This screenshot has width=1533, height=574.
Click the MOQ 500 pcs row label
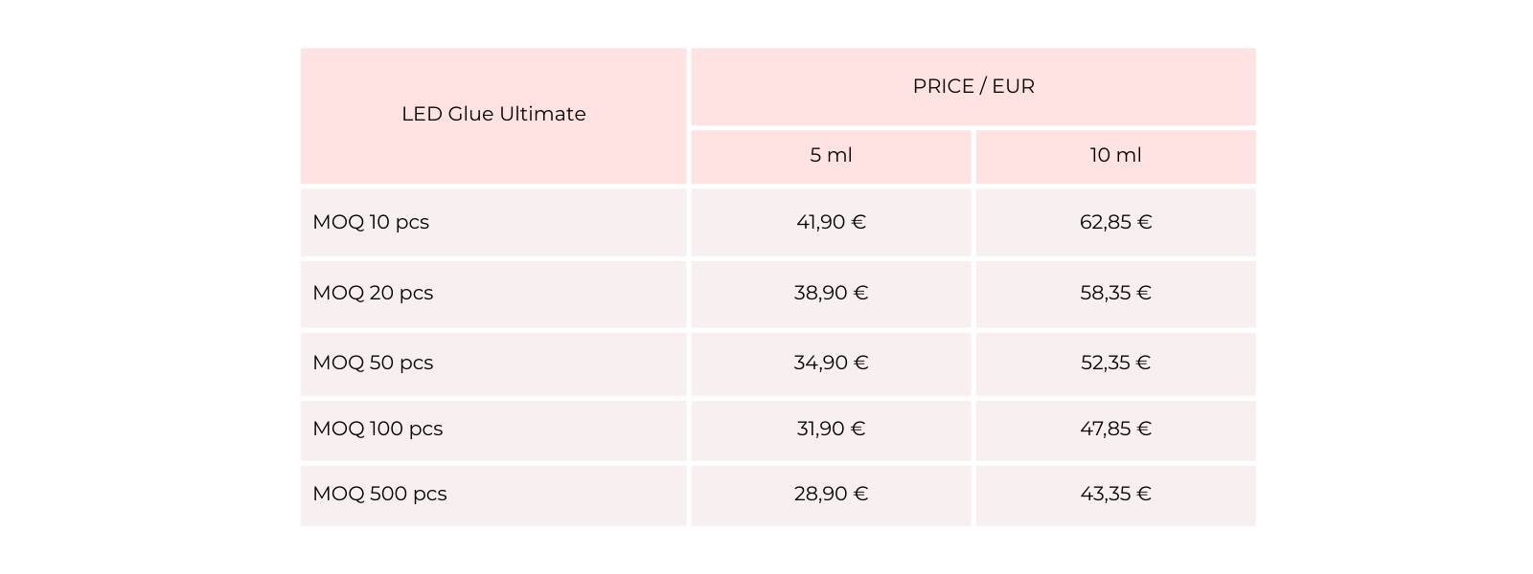coord(379,494)
